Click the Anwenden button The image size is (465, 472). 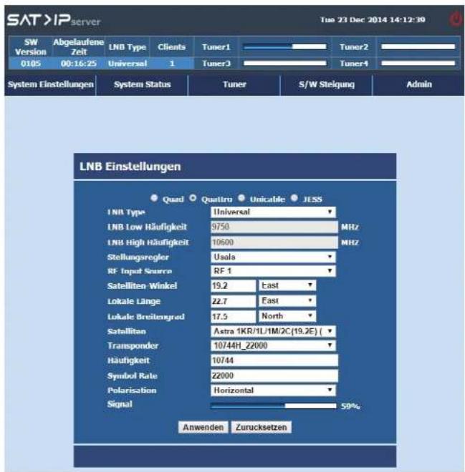(203, 427)
